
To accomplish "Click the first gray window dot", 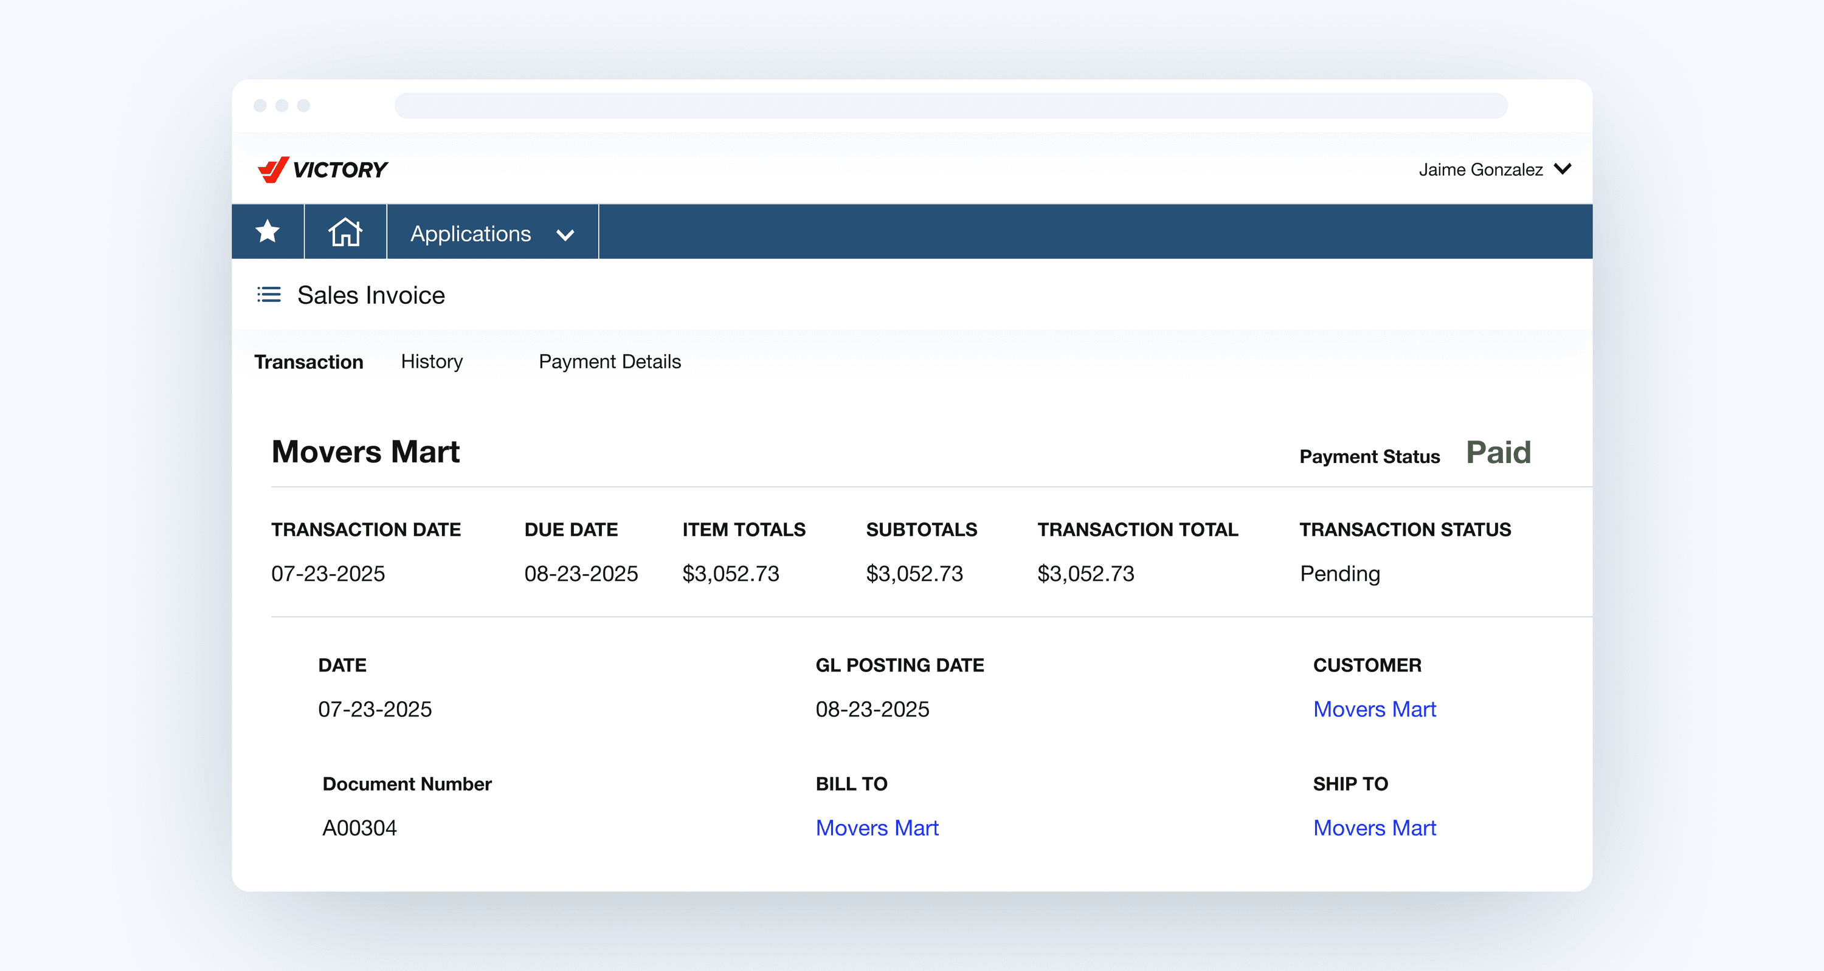I will 260,106.
